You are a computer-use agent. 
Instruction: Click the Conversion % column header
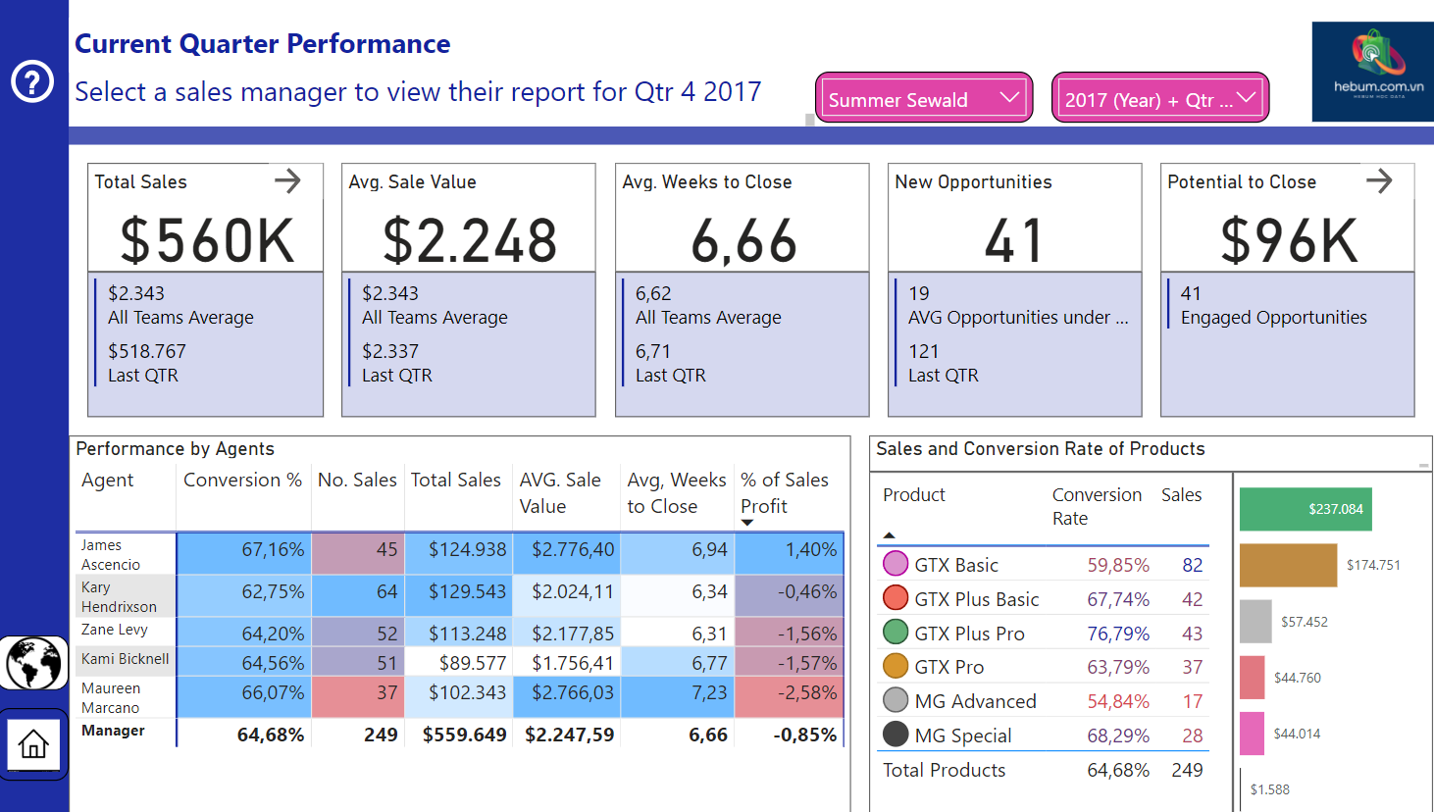pos(242,480)
